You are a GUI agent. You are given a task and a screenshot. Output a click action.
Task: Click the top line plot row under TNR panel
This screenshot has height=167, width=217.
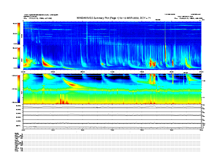112,106
